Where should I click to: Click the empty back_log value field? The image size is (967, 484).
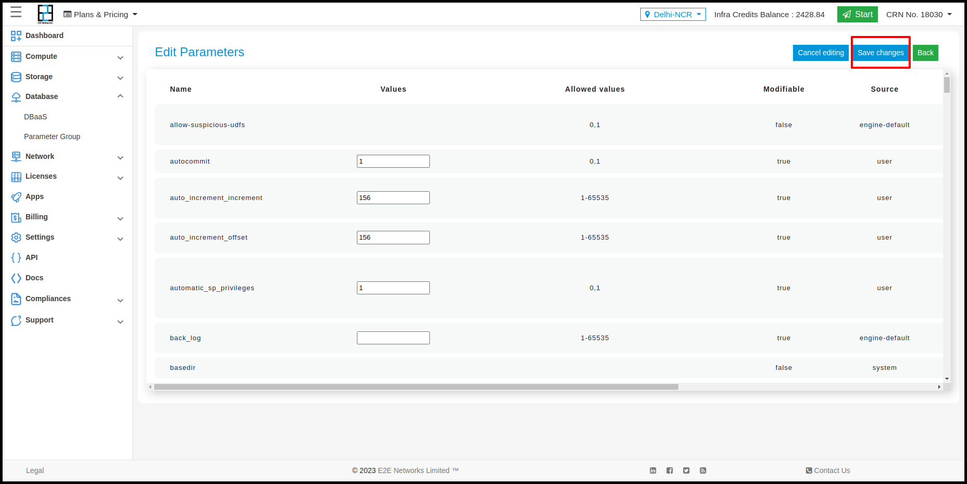393,338
